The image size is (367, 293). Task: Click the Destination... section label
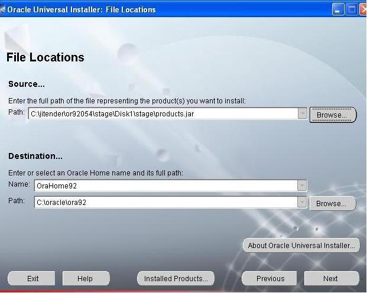point(35,156)
